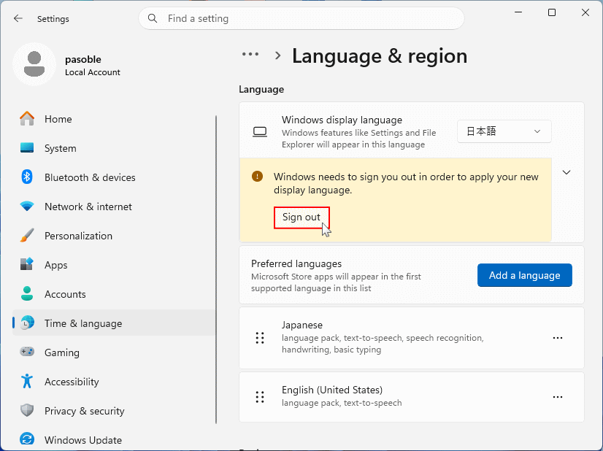Click the Sign out button

[x=301, y=217]
